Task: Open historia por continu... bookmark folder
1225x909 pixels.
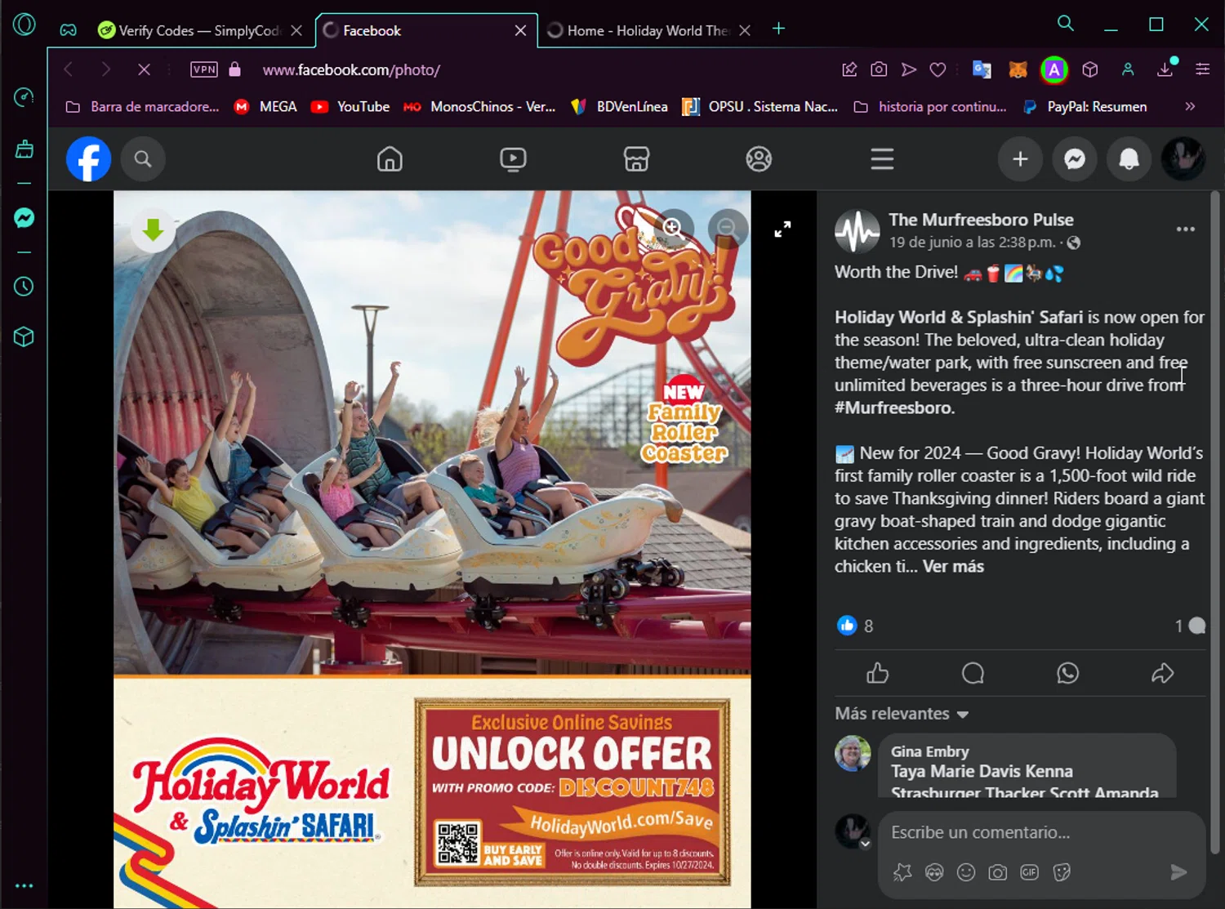Action: 930,107
